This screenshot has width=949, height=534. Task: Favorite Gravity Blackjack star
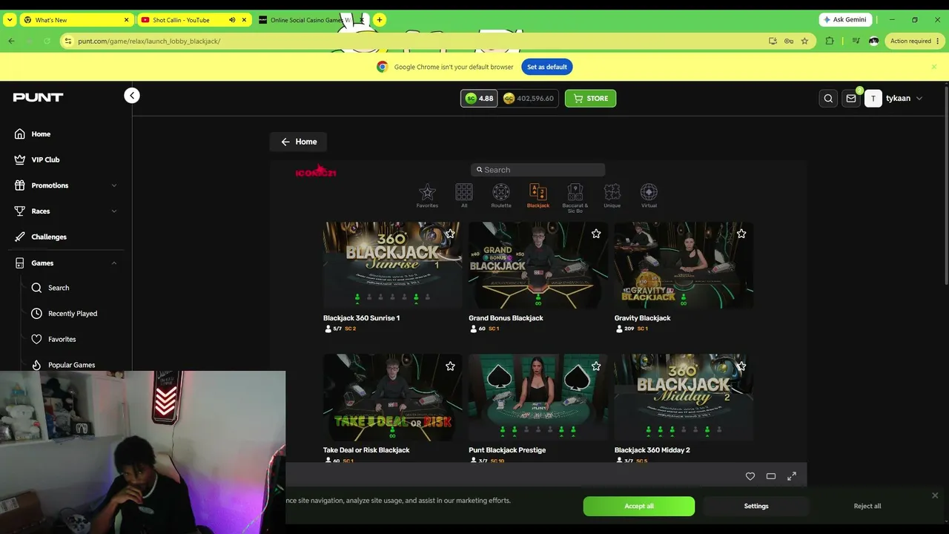[741, 234]
